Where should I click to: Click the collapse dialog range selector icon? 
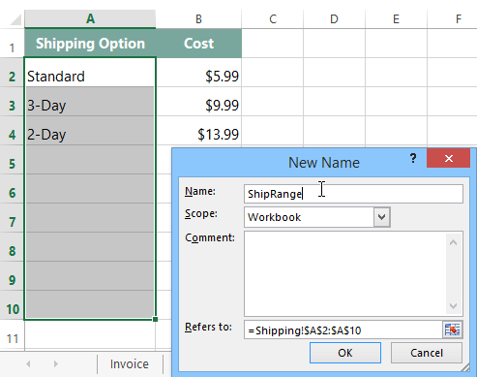coord(452,330)
